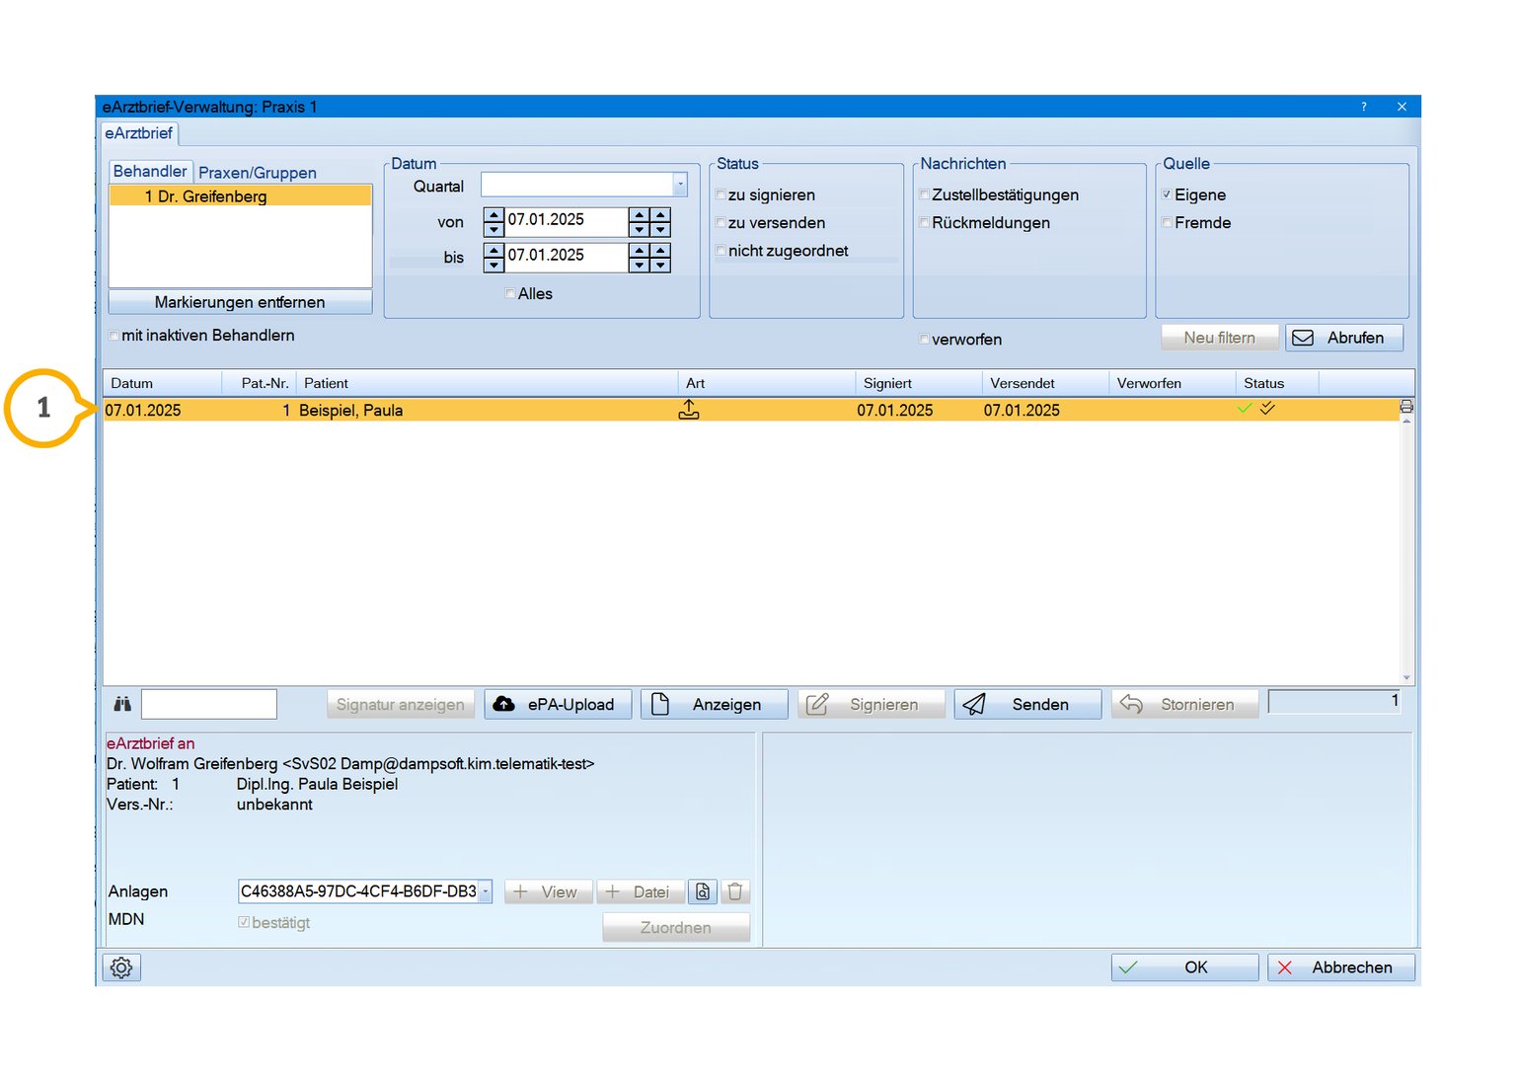Switch to the Praxen/Gruppen tab
Screen dimensions: 1517x1082
257,173
